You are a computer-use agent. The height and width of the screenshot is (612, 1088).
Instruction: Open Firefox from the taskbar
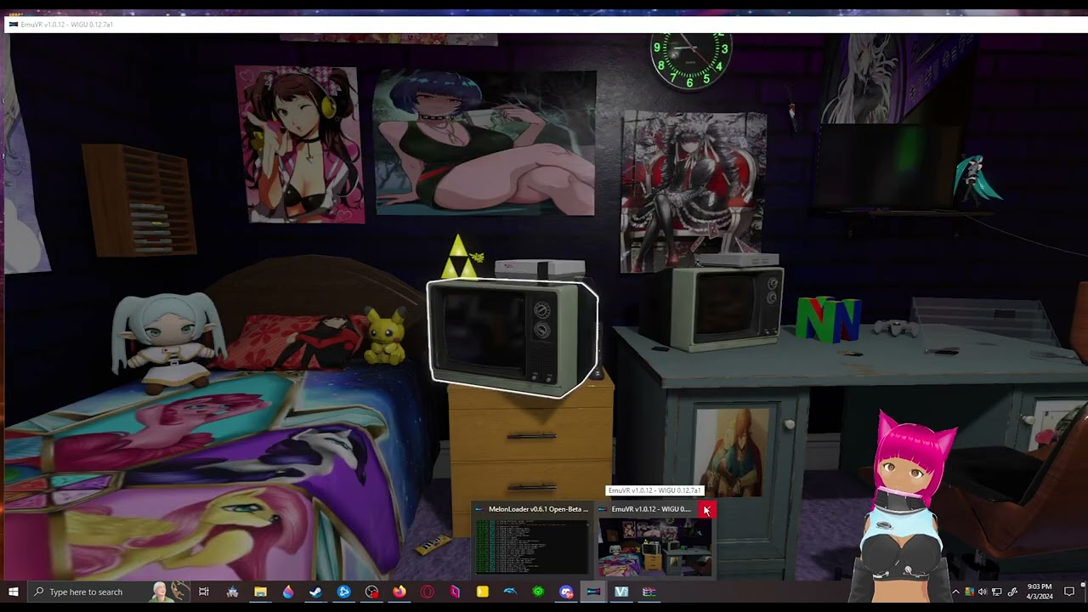coord(399,592)
